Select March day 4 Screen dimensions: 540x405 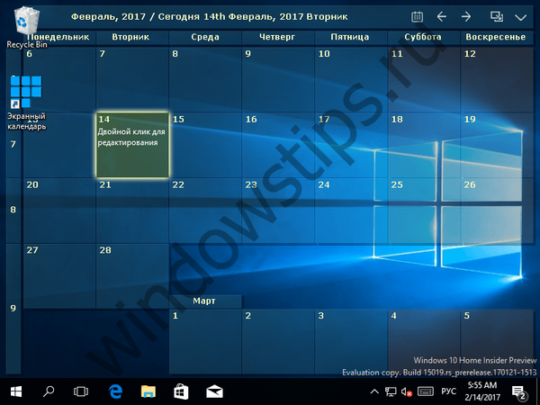424,341
